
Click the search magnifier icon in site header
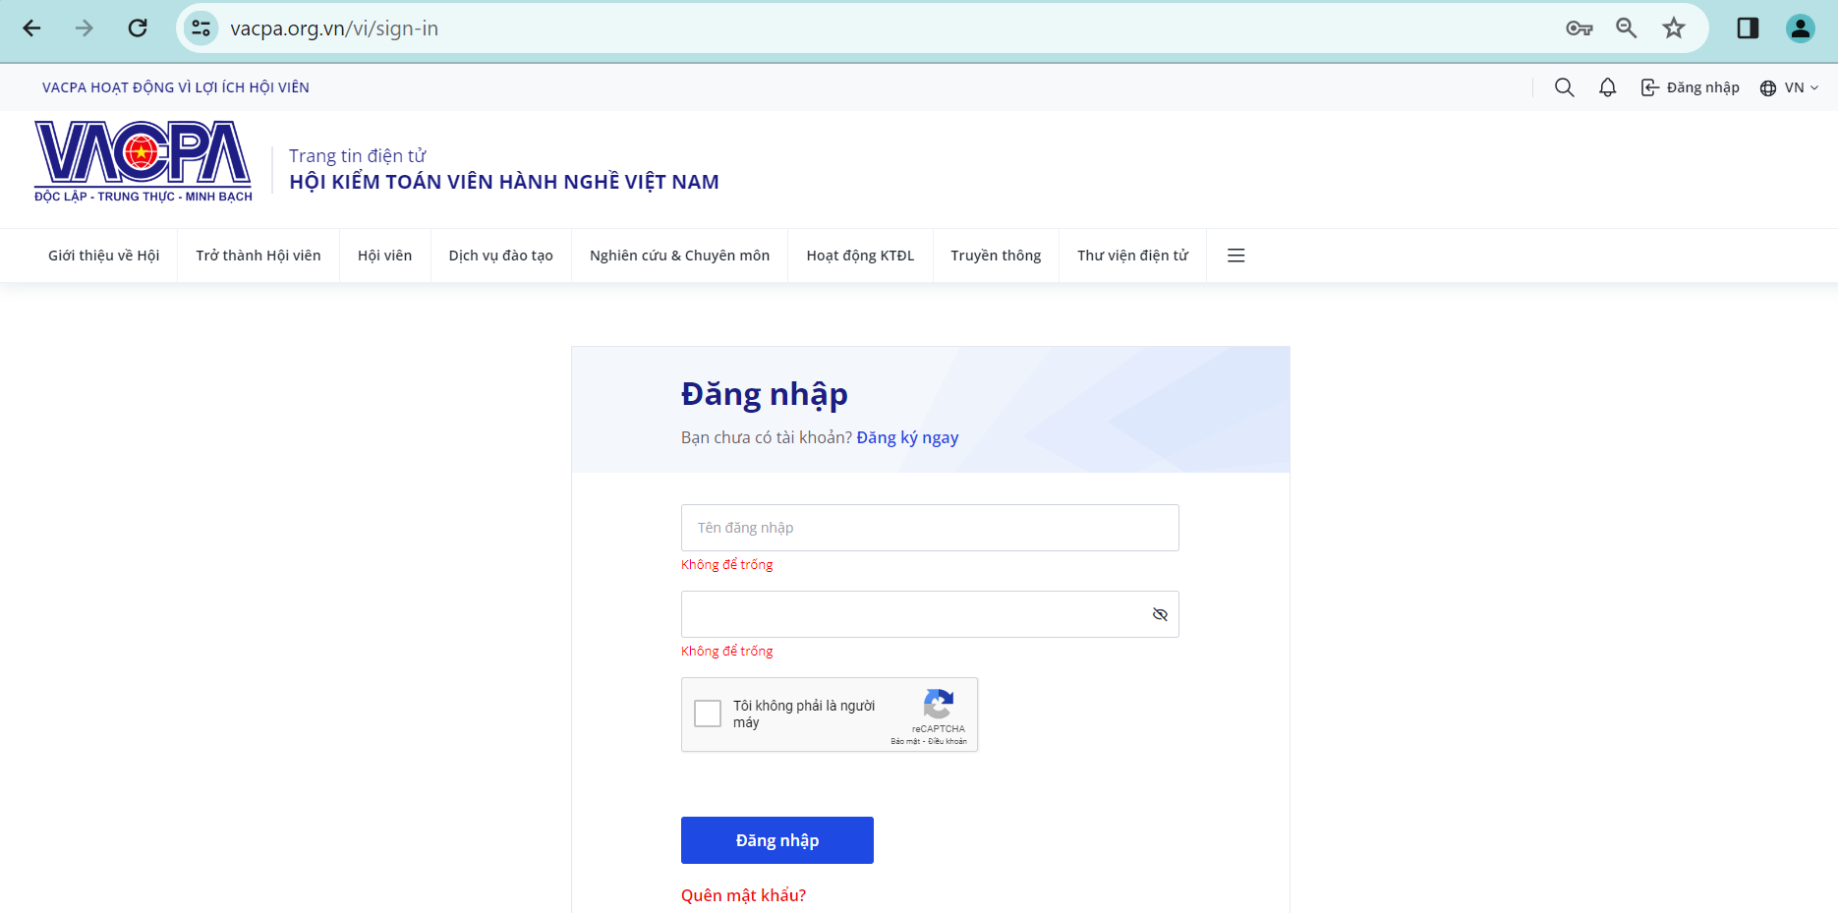(x=1564, y=87)
